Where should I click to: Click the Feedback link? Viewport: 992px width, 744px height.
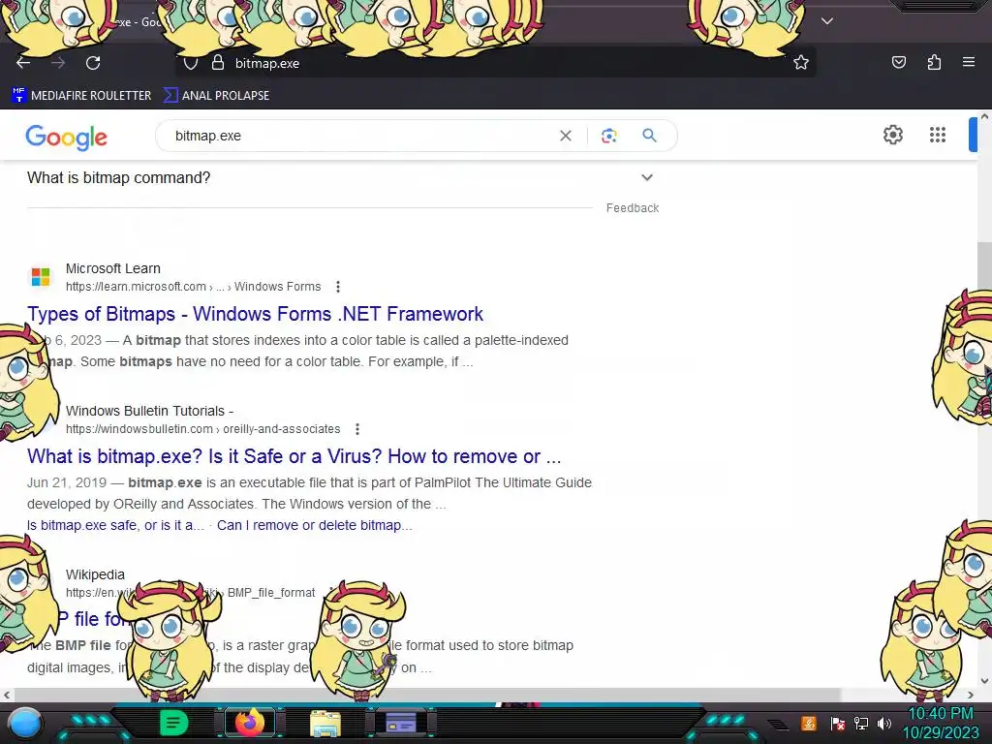(x=633, y=208)
